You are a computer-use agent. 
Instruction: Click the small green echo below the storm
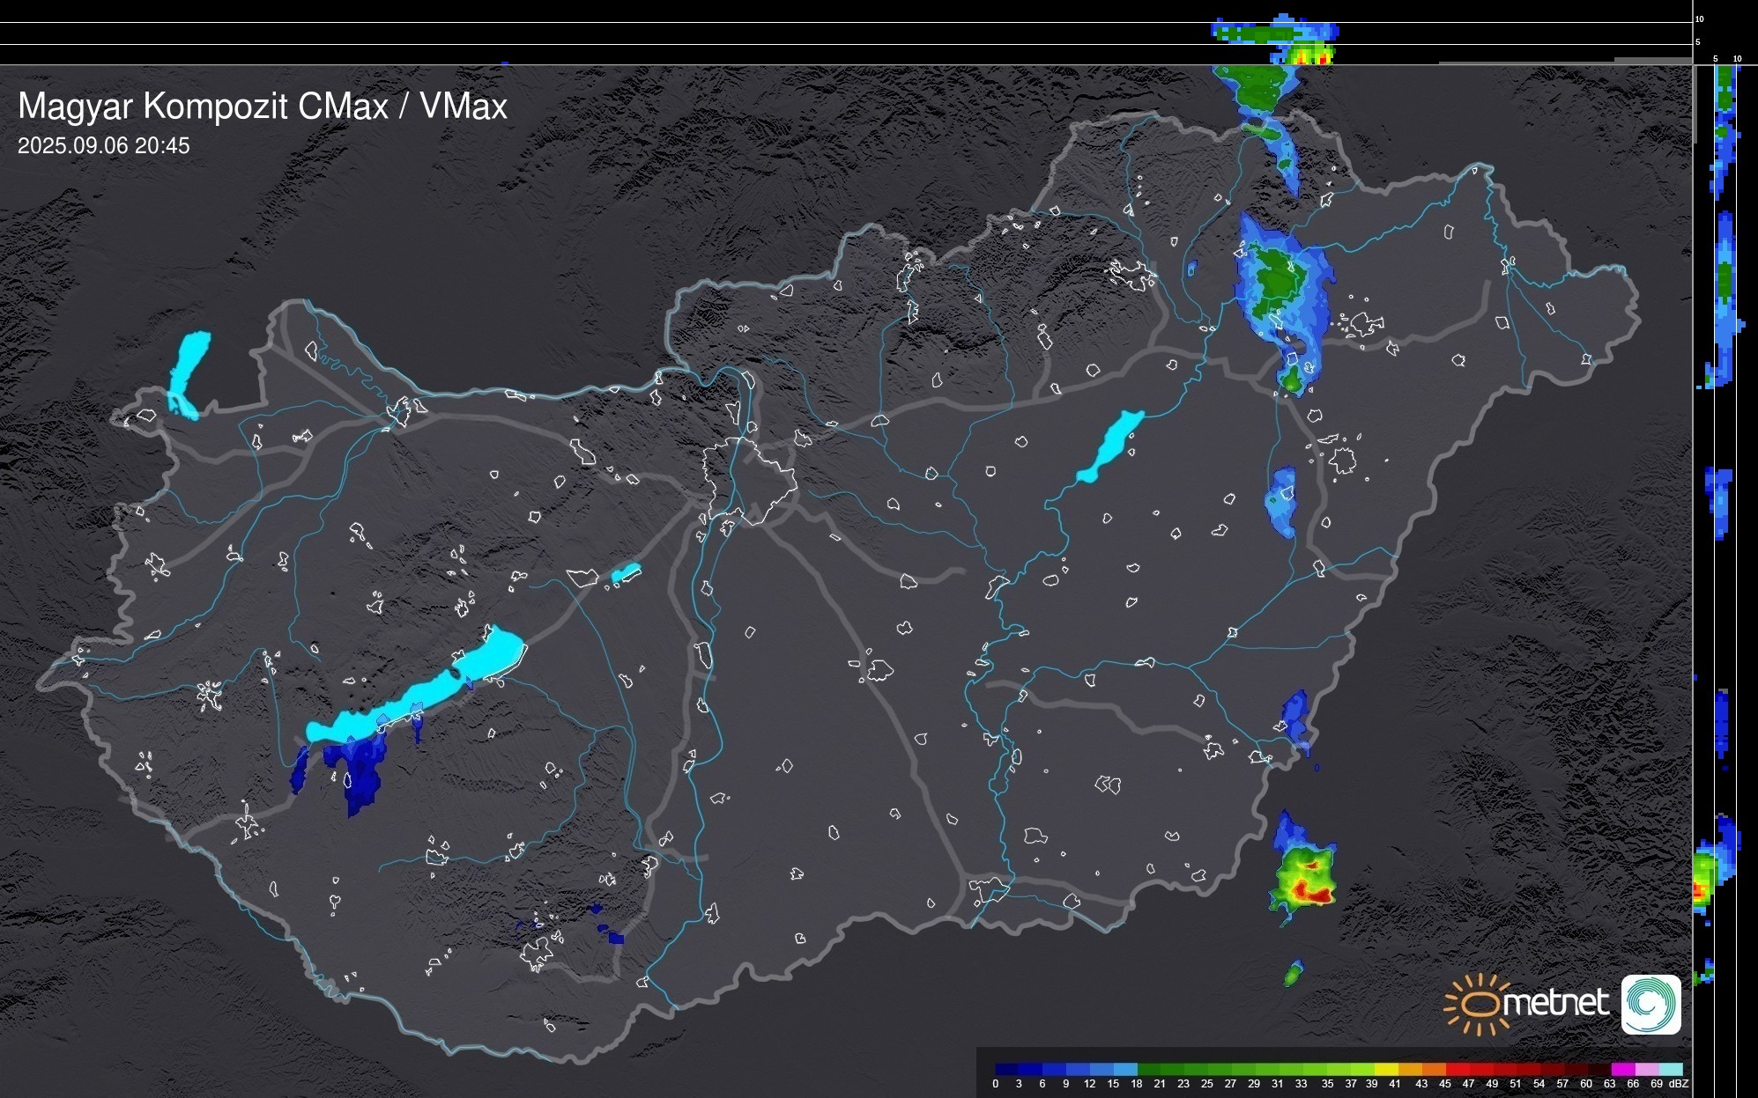coord(1293,974)
